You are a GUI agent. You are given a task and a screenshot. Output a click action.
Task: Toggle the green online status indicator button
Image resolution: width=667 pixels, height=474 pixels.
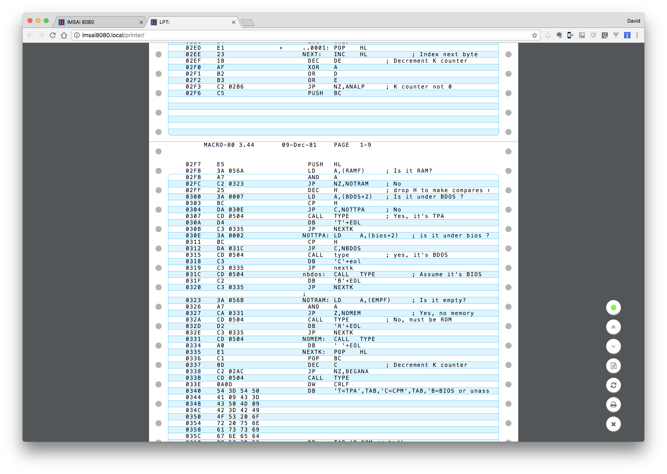click(613, 307)
